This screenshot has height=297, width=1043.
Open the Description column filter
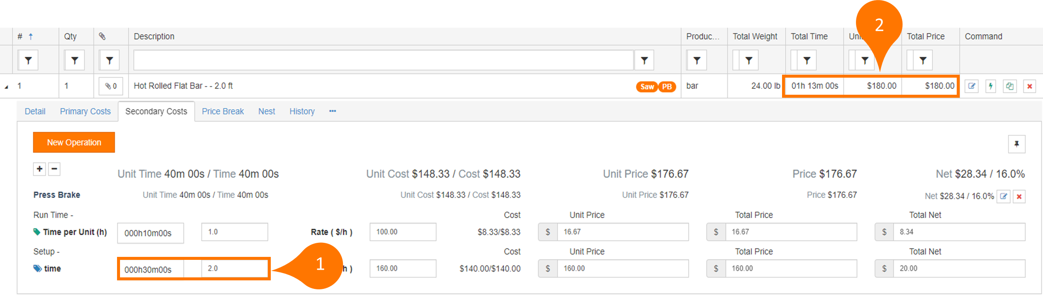(644, 61)
